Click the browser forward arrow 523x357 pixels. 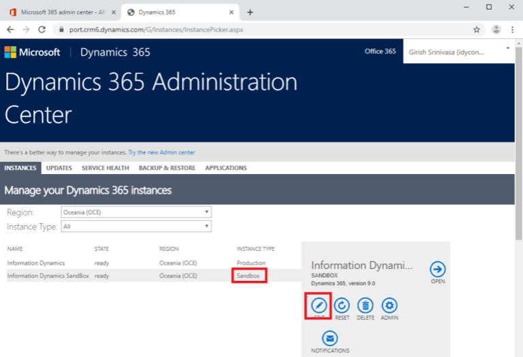tap(26, 30)
